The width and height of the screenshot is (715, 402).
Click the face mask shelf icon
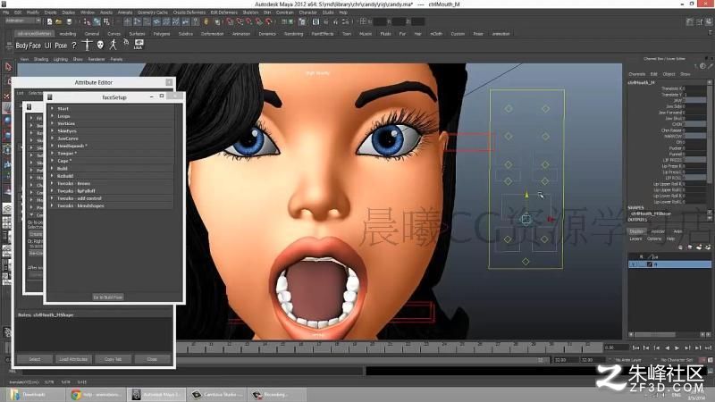click(100, 45)
